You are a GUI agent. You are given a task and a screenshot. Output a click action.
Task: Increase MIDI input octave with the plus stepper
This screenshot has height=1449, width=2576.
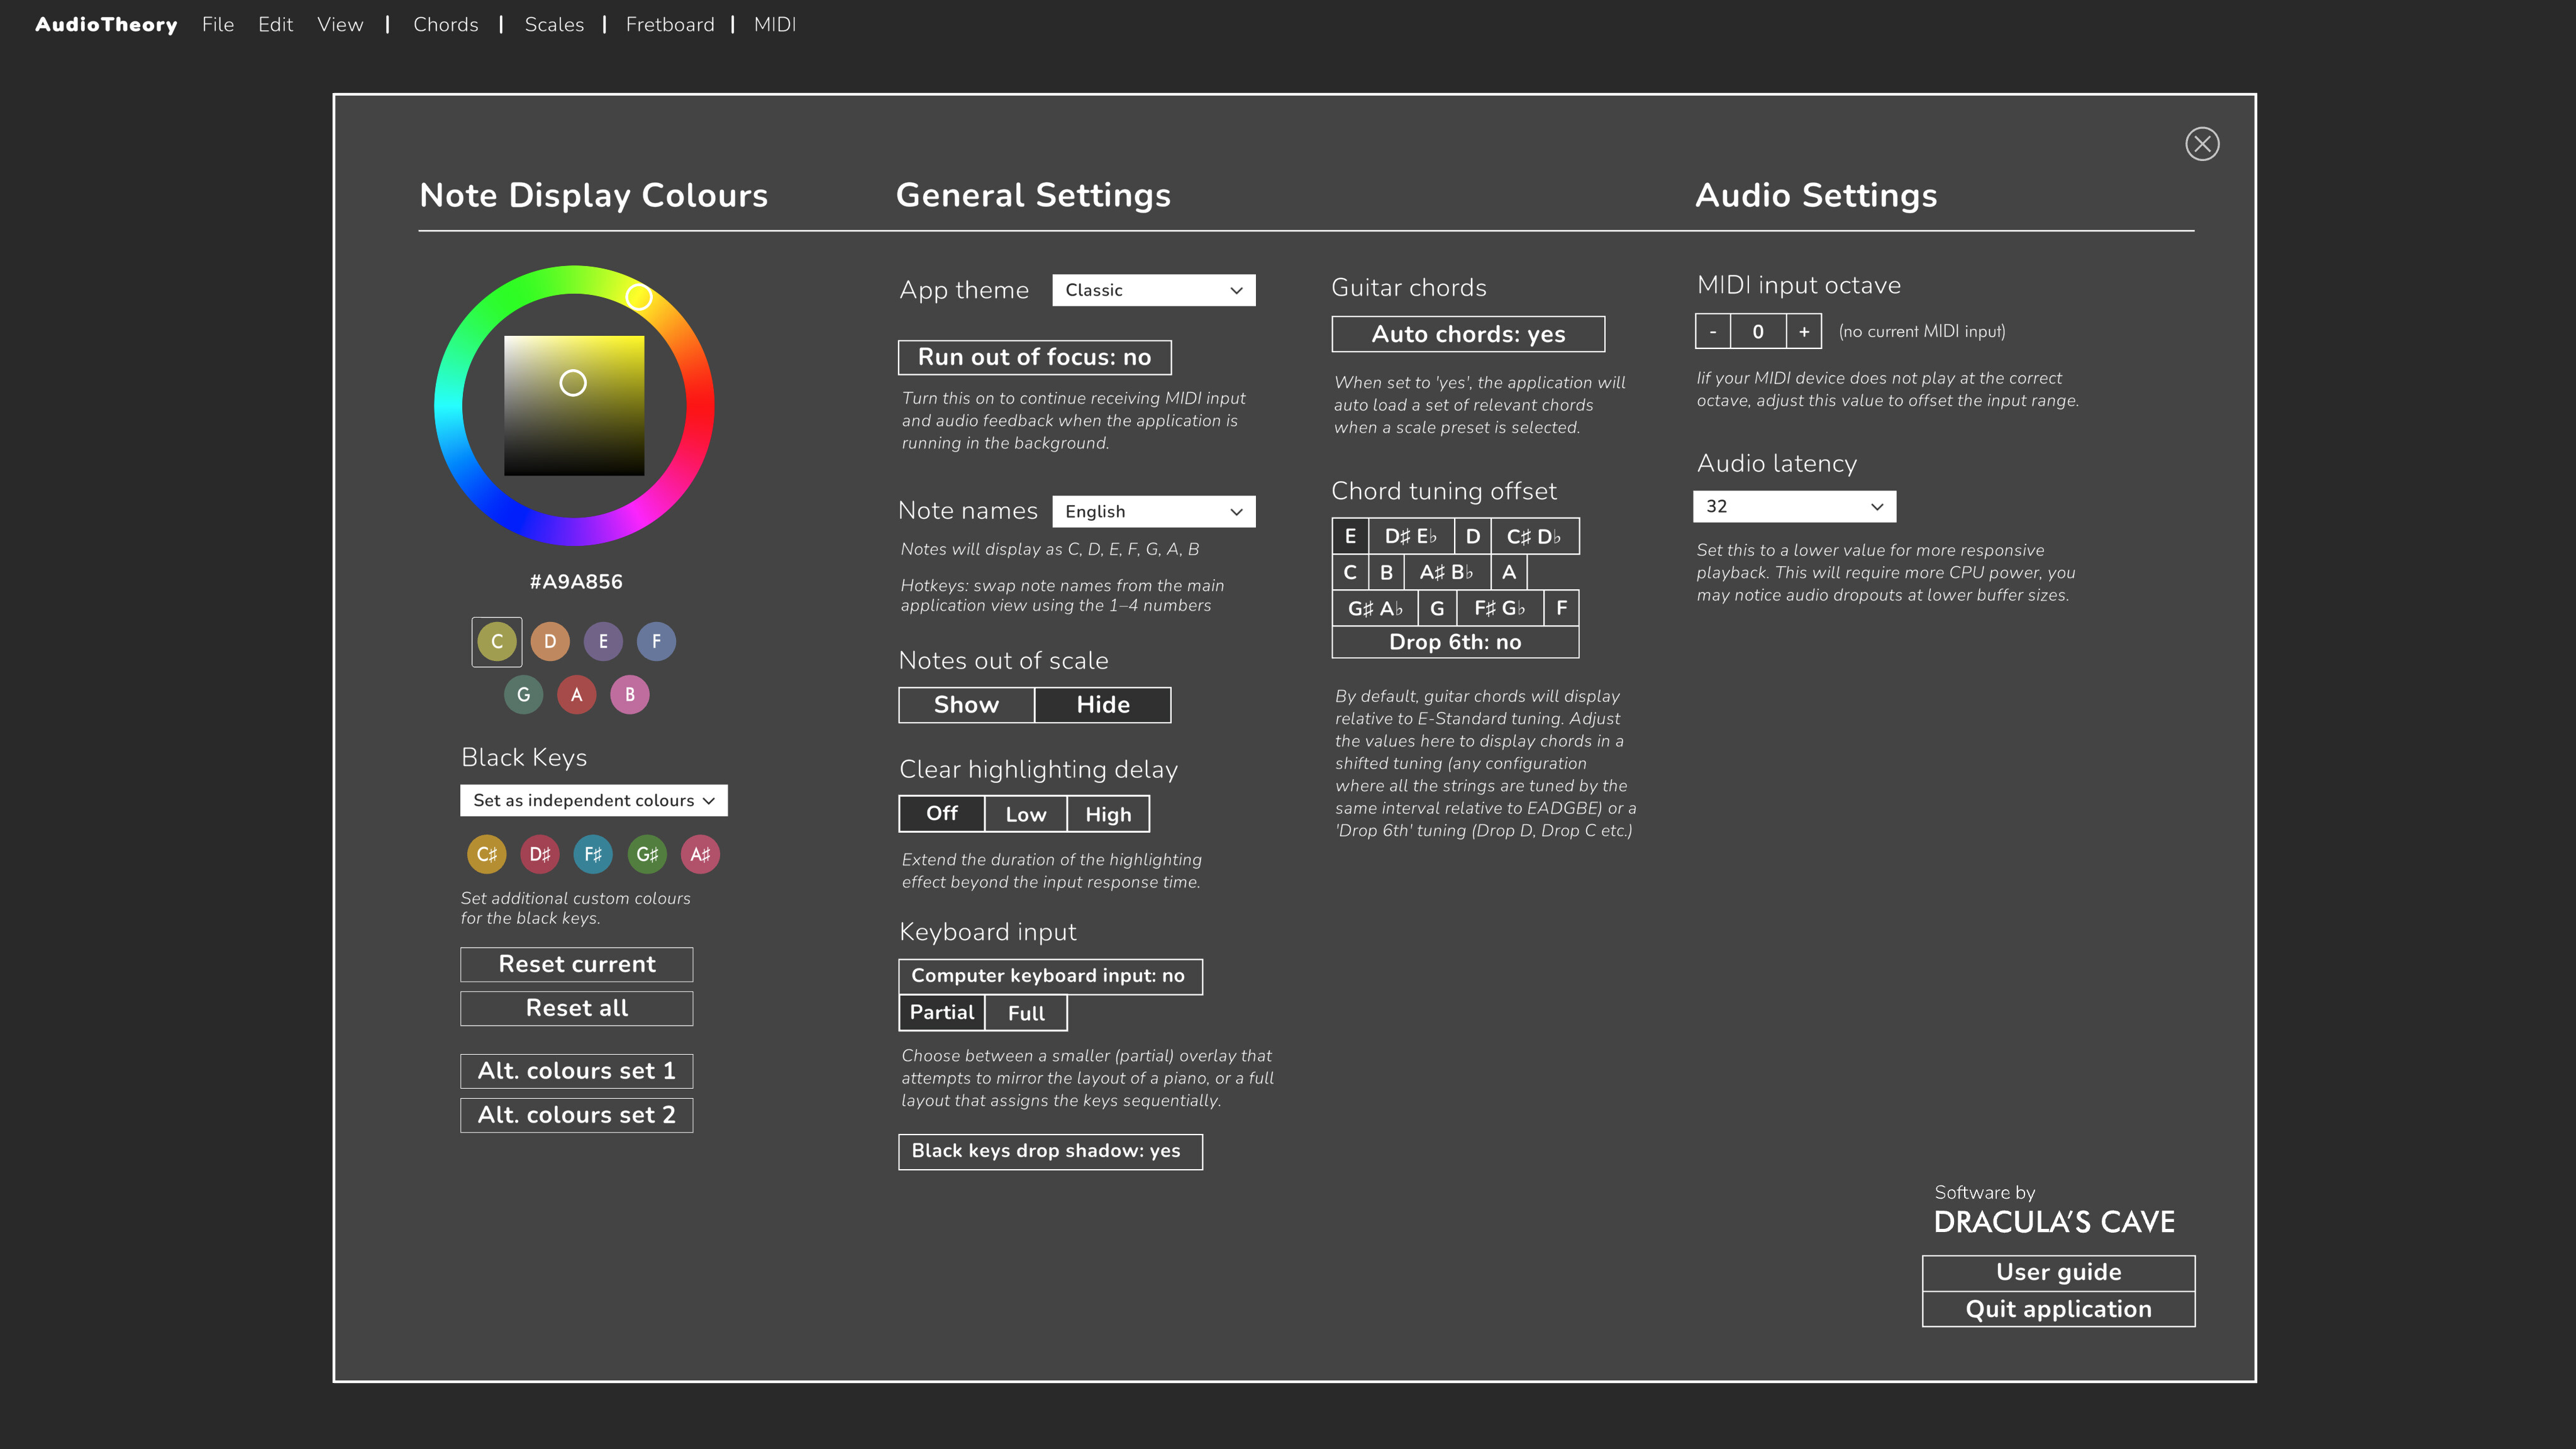pyautogui.click(x=1803, y=331)
